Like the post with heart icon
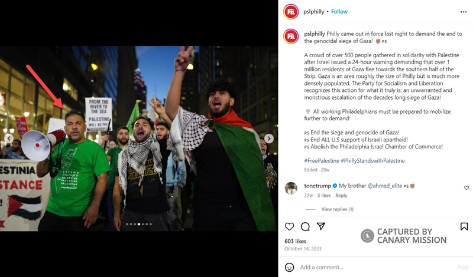 click(x=289, y=226)
